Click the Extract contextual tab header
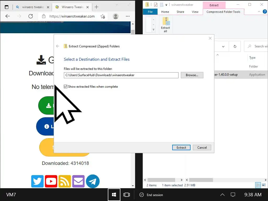 [x=214, y=5]
